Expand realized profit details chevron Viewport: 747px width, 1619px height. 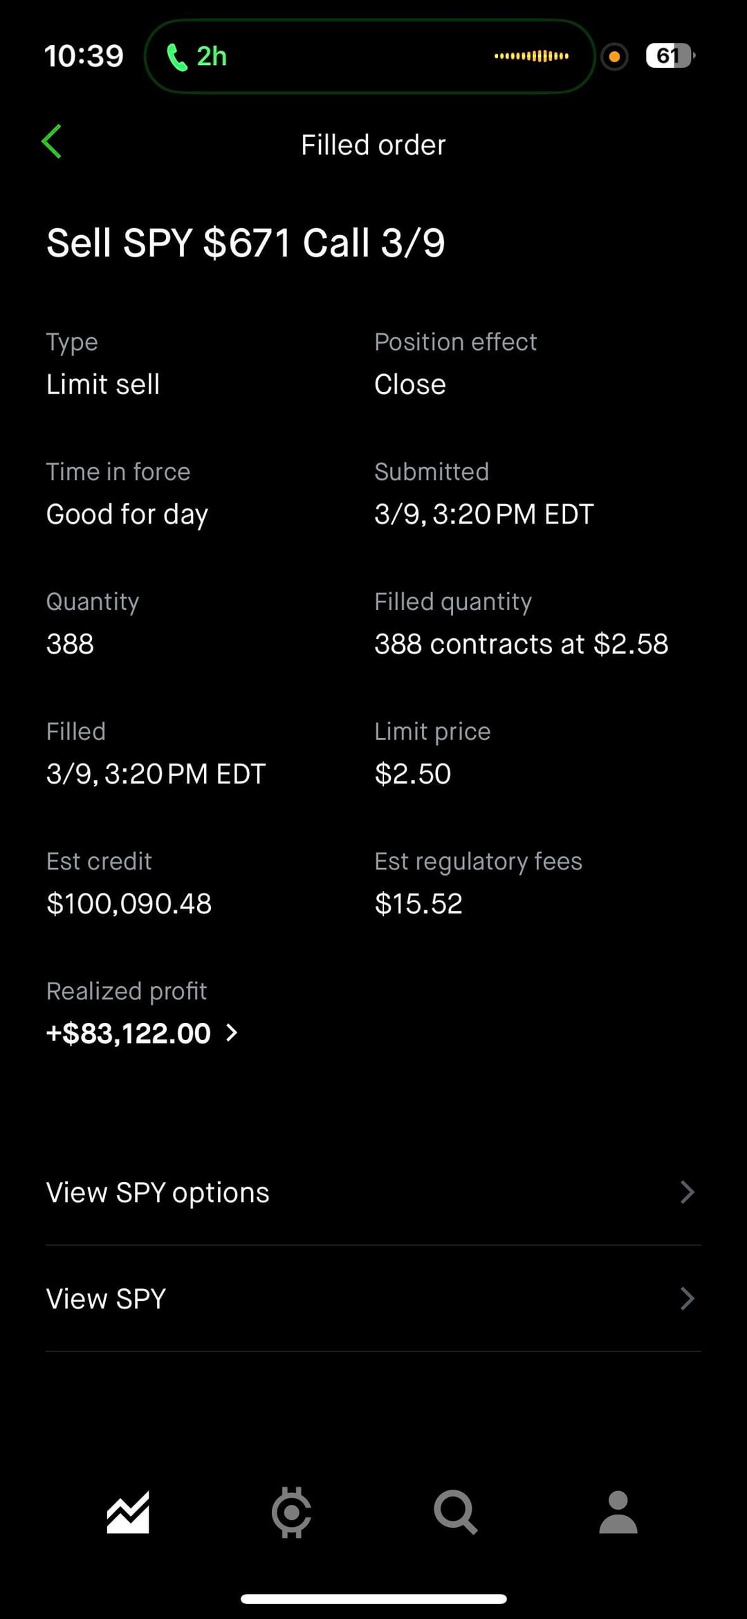point(232,1033)
